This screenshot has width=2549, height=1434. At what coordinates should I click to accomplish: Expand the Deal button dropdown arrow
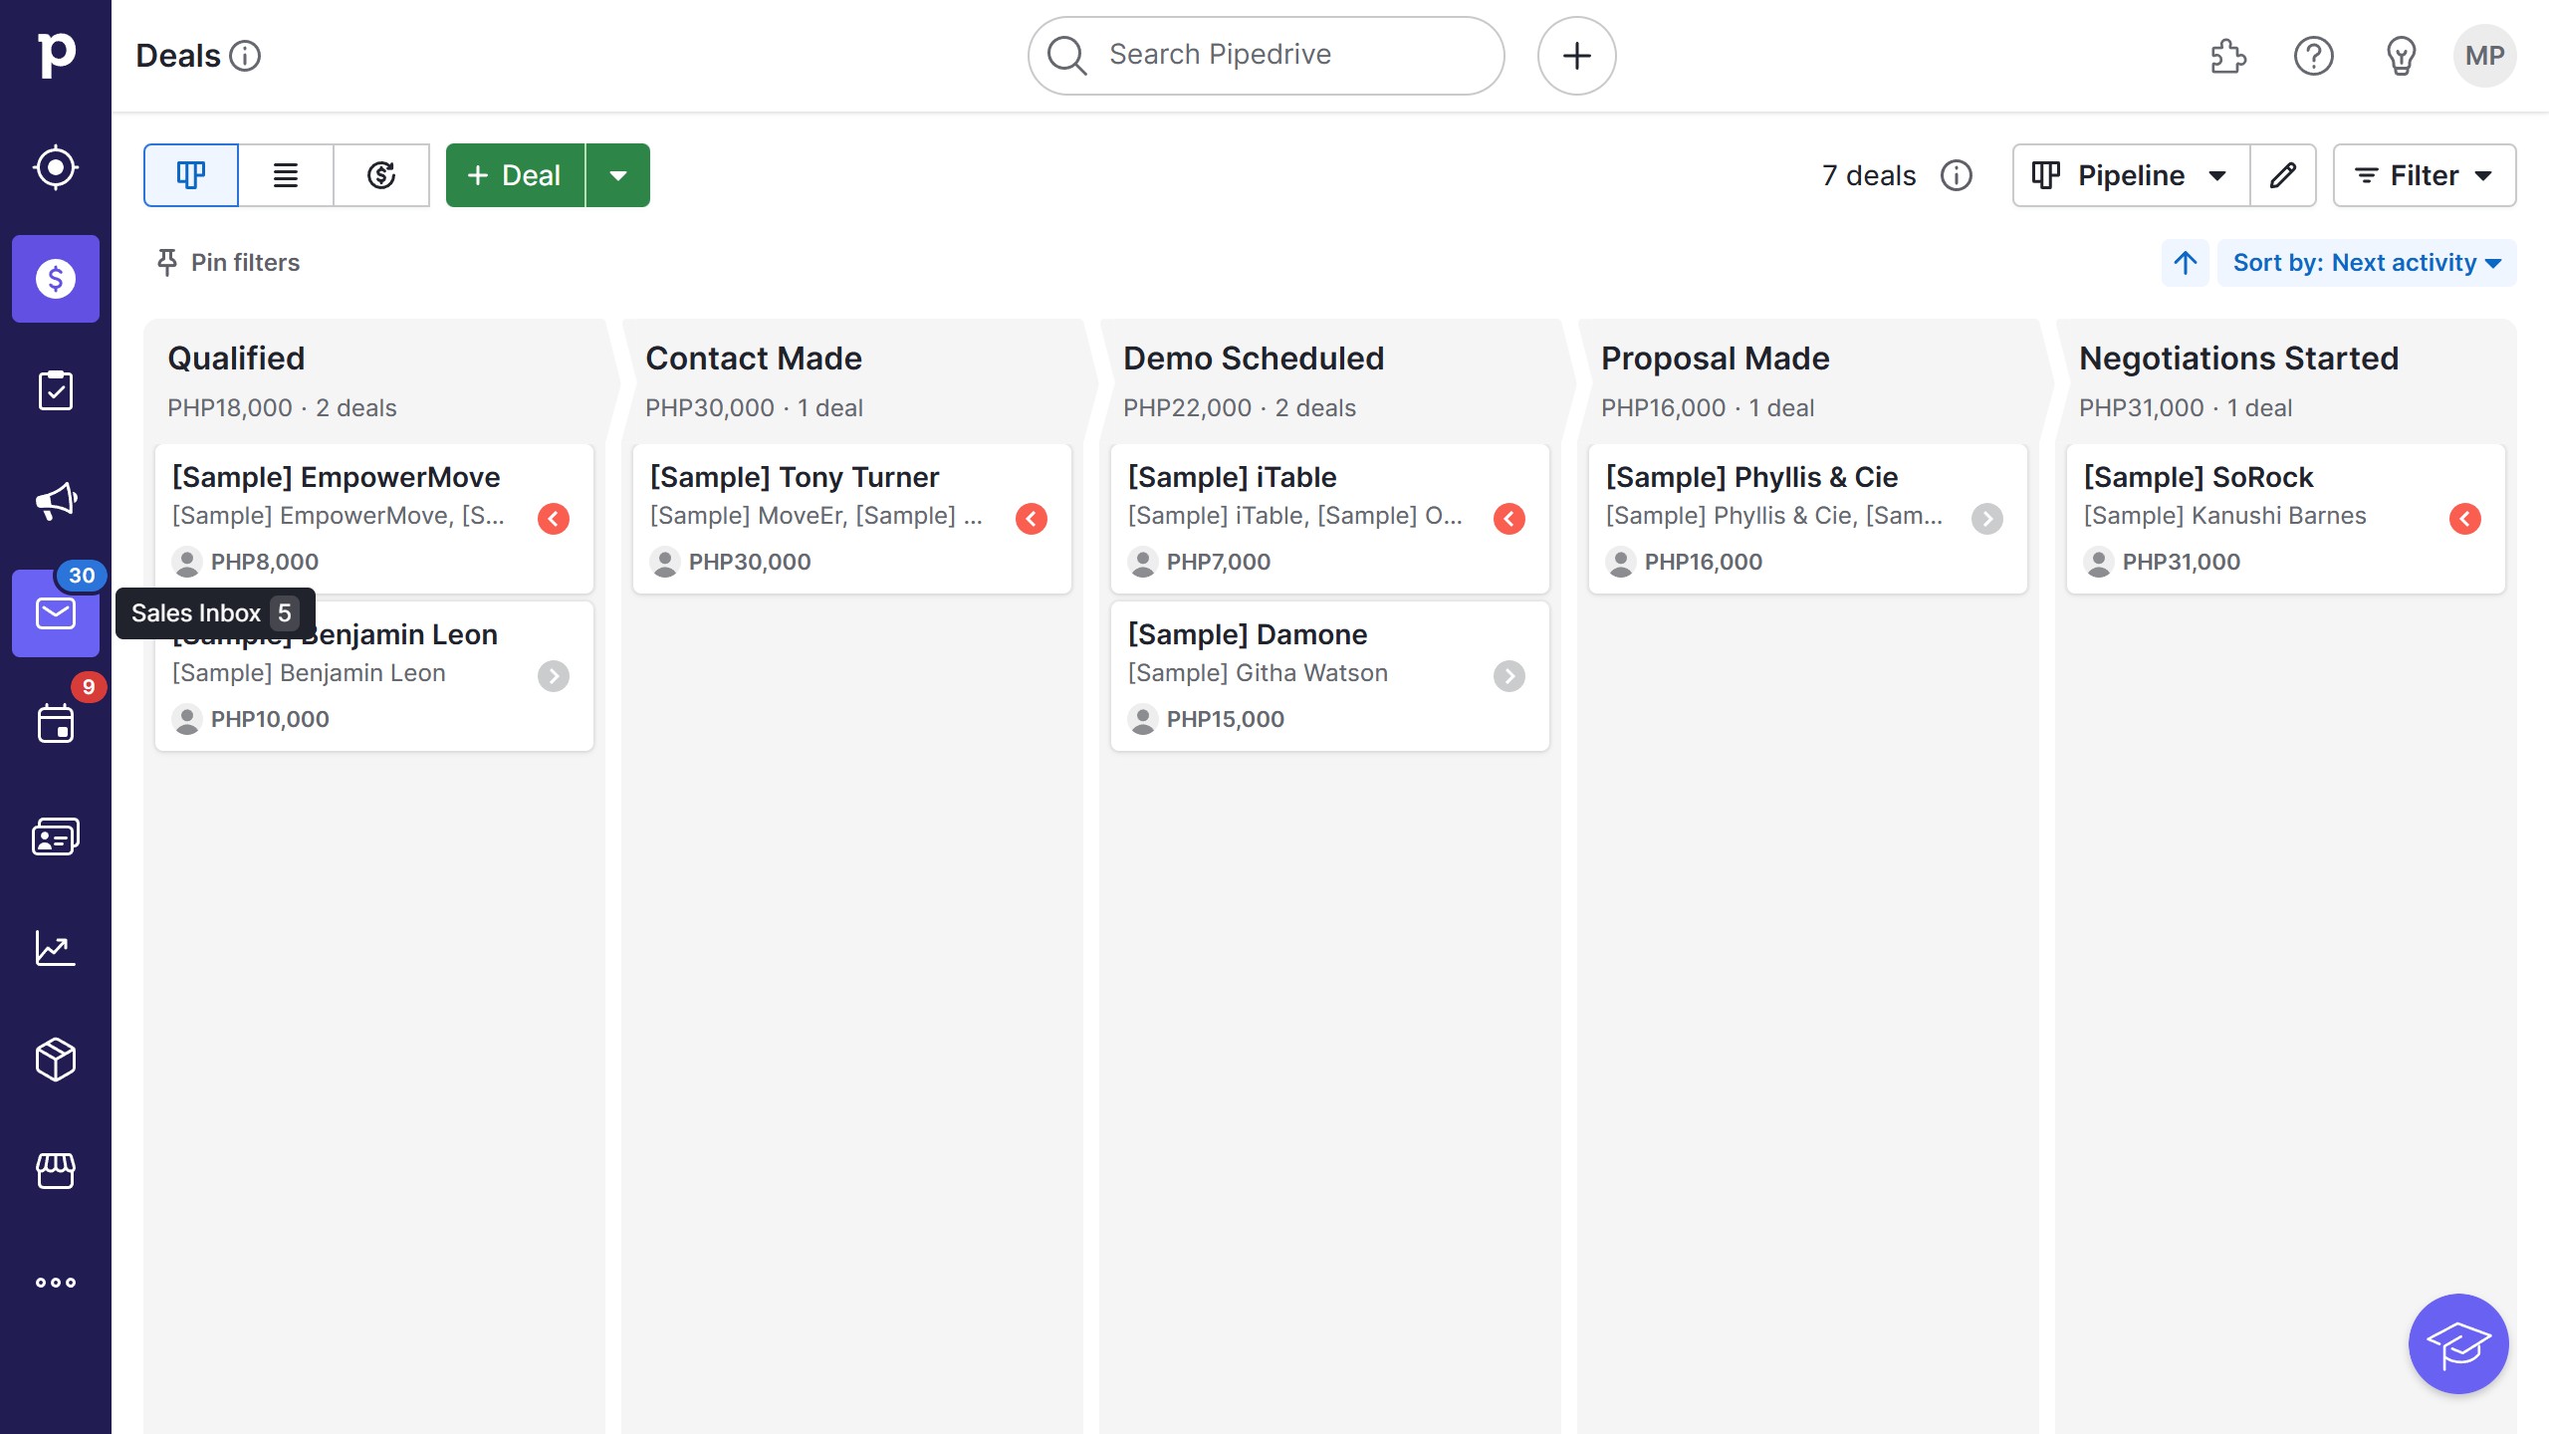coord(618,175)
